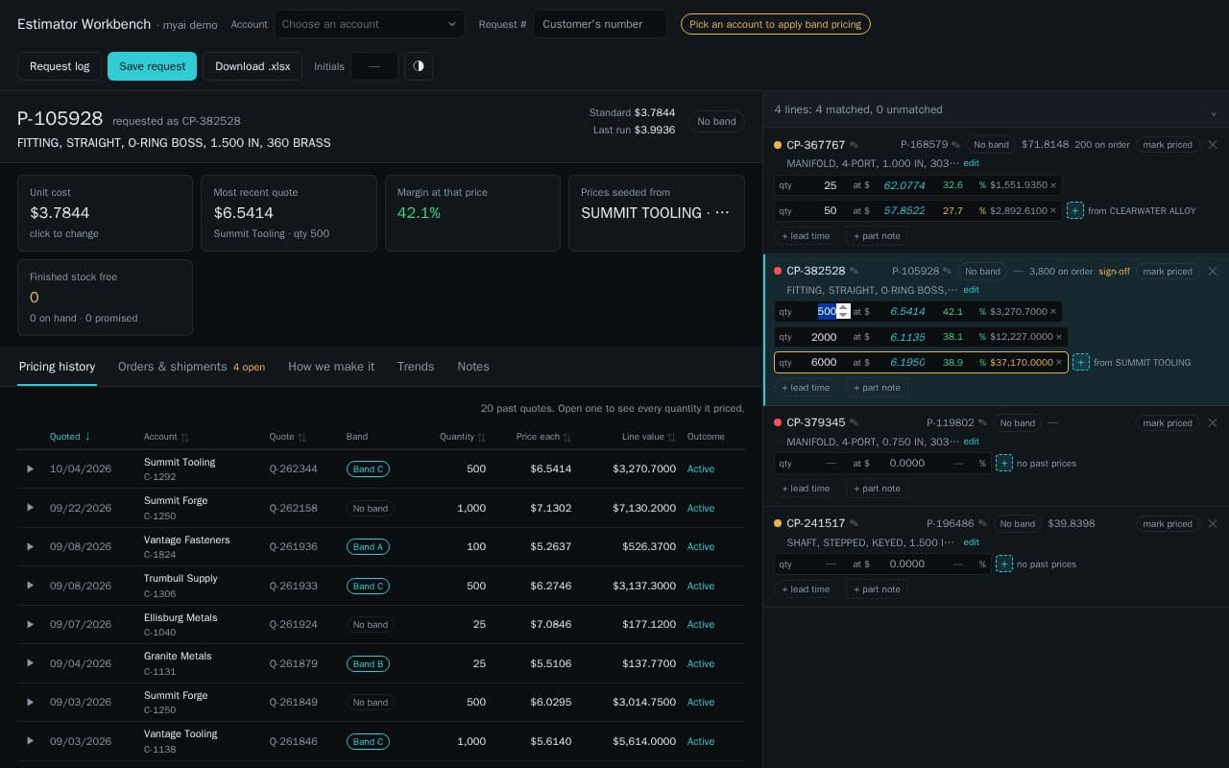This screenshot has height=768, width=1229.
Task: Expand the Q-261879 Granite Metals quote row
Action: (x=30, y=663)
